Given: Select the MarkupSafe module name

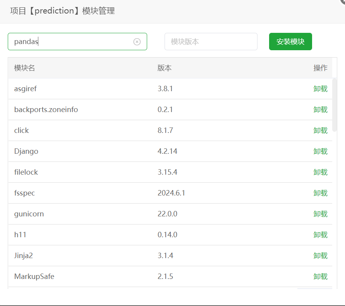Looking at the screenshot, I should (x=34, y=276).
